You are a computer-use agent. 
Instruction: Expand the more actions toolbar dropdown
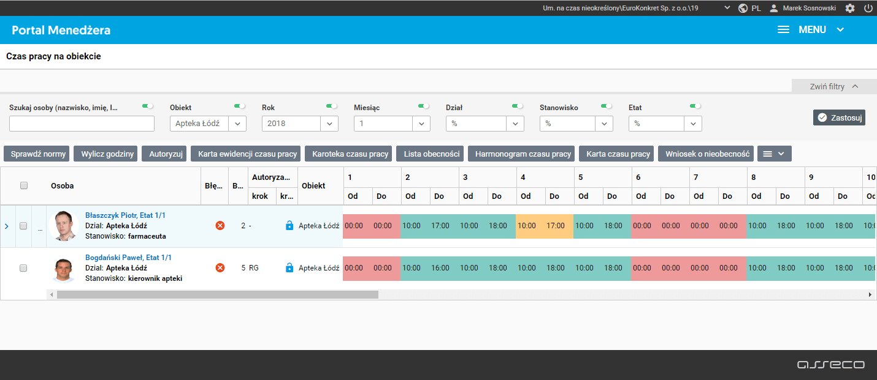775,154
